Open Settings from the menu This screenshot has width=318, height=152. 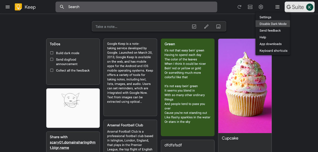[265, 17]
